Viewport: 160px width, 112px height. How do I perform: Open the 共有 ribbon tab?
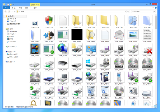pos(20,8)
